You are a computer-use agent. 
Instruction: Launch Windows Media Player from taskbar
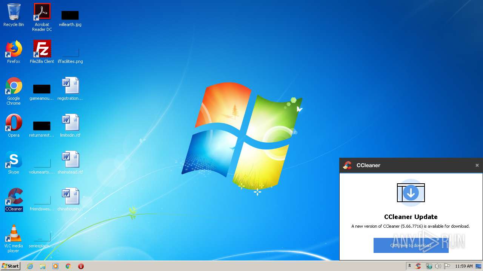coord(55,266)
